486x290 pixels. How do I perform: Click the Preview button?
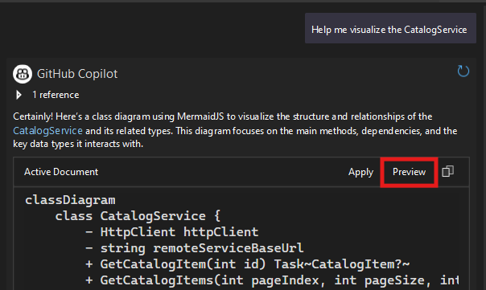409,172
